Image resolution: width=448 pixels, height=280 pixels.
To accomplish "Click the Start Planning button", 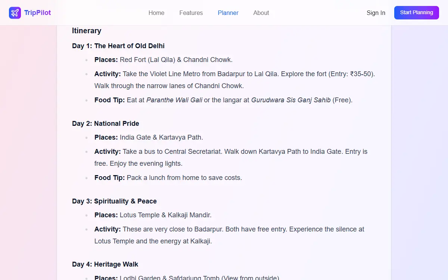I will [417, 13].
